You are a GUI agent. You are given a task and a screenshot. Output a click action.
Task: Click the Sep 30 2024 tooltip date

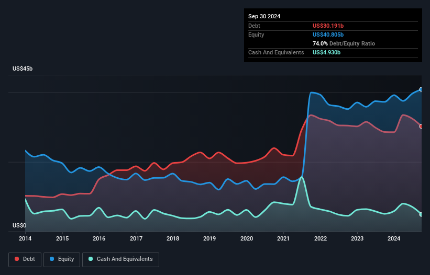pyautogui.click(x=264, y=16)
